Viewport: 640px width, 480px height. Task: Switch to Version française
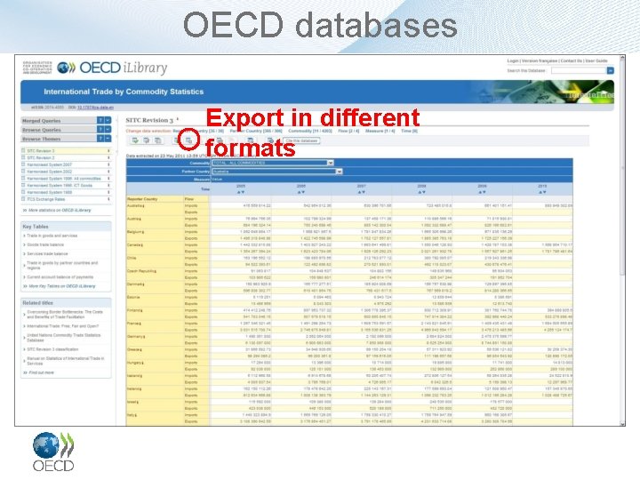540,60
